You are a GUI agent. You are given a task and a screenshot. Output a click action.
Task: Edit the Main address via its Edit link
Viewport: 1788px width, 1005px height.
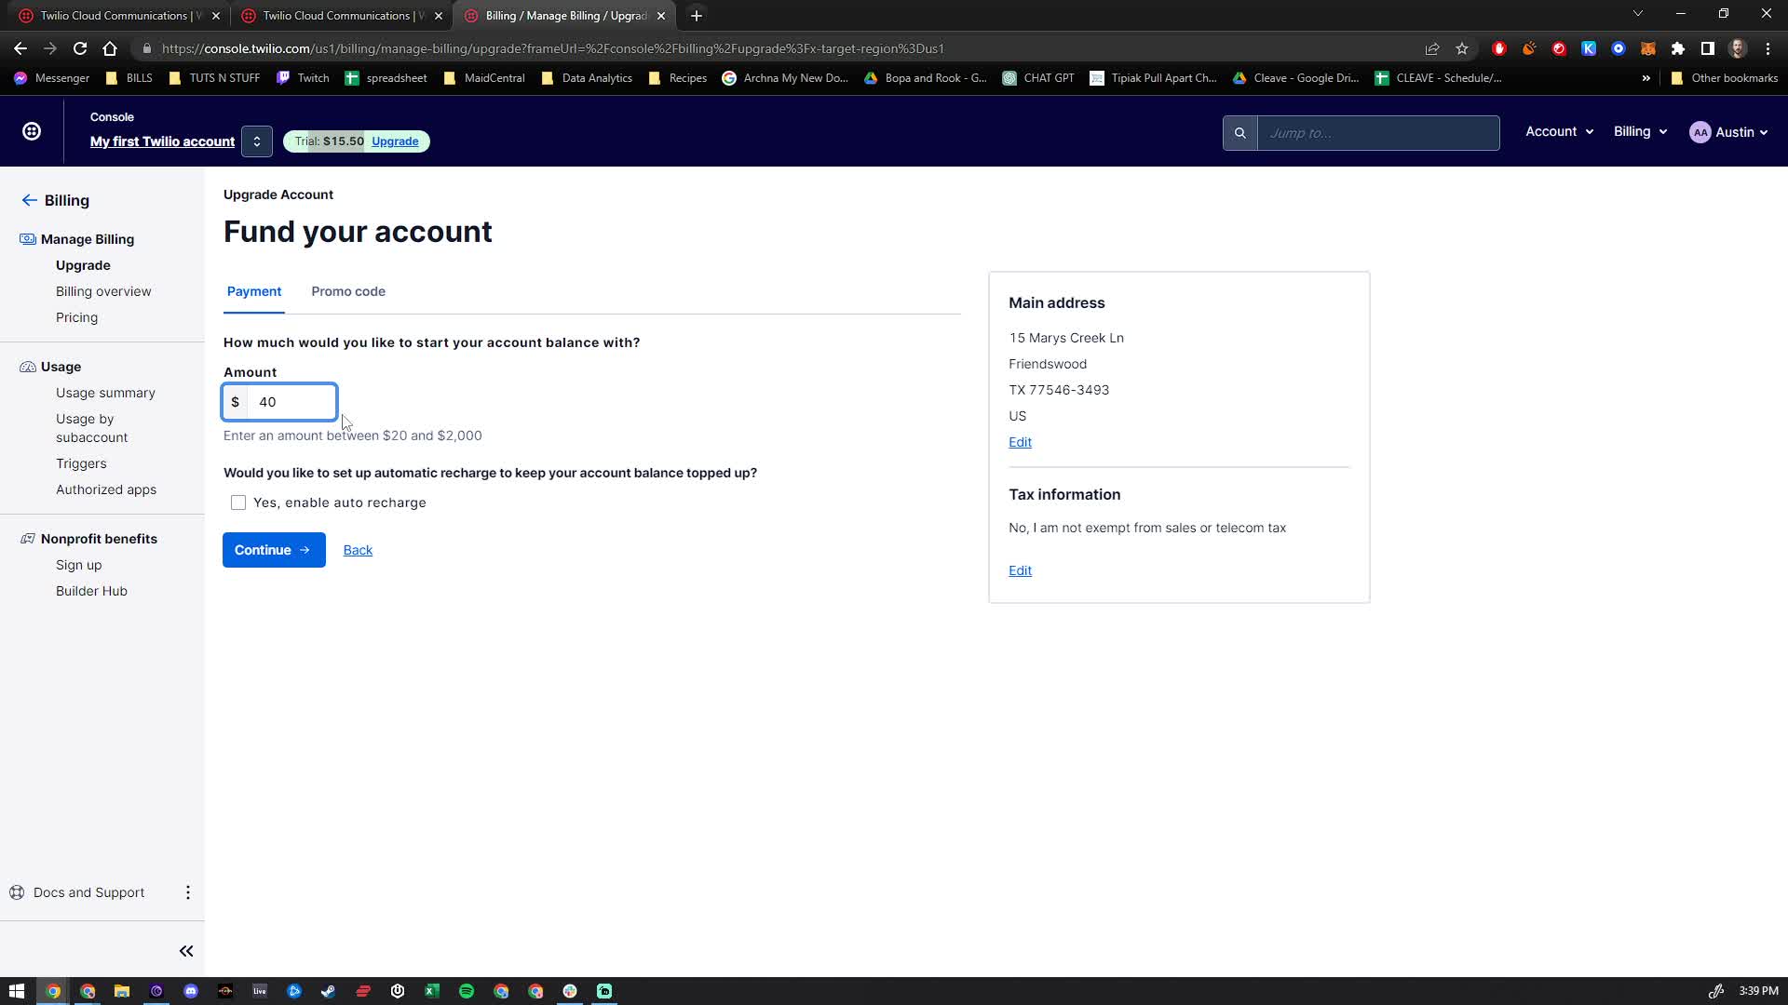click(1020, 442)
